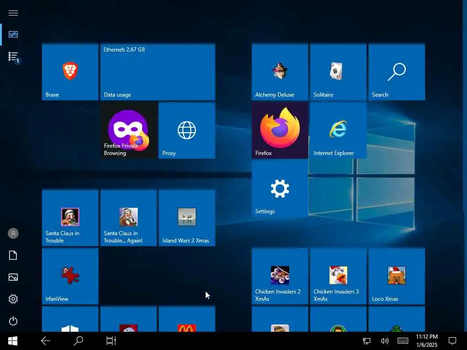The height and width of the screenshot is (350, 467).
Task: Open Documents from Start sidebar
Action: point(13,255)
